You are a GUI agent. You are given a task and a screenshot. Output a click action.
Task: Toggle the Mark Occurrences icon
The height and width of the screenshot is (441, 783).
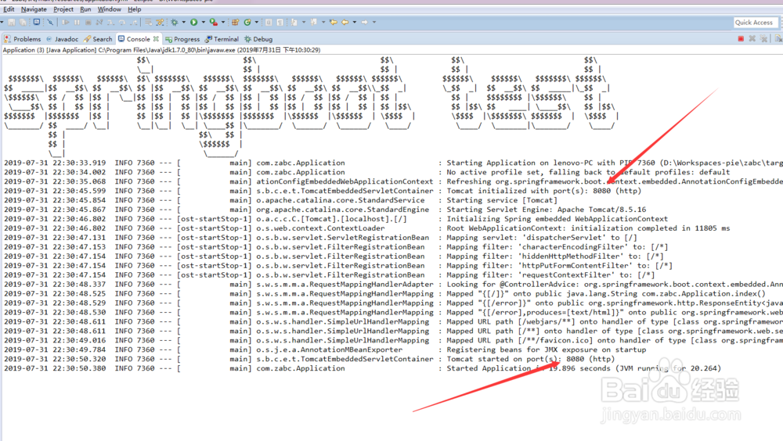[x=269, y=23]
